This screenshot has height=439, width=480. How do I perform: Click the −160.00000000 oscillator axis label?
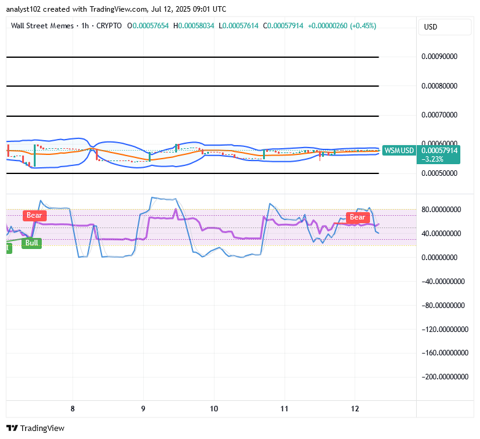(445, 353)
